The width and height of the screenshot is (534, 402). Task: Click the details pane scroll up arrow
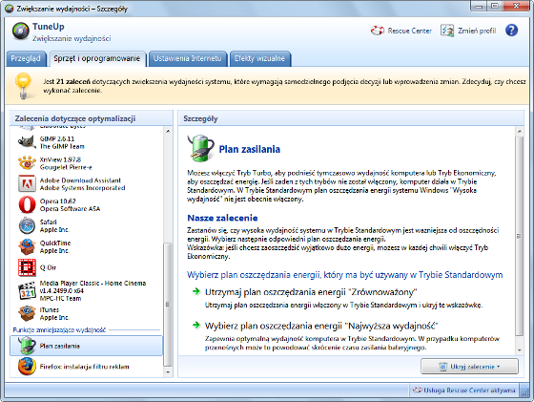520,131
